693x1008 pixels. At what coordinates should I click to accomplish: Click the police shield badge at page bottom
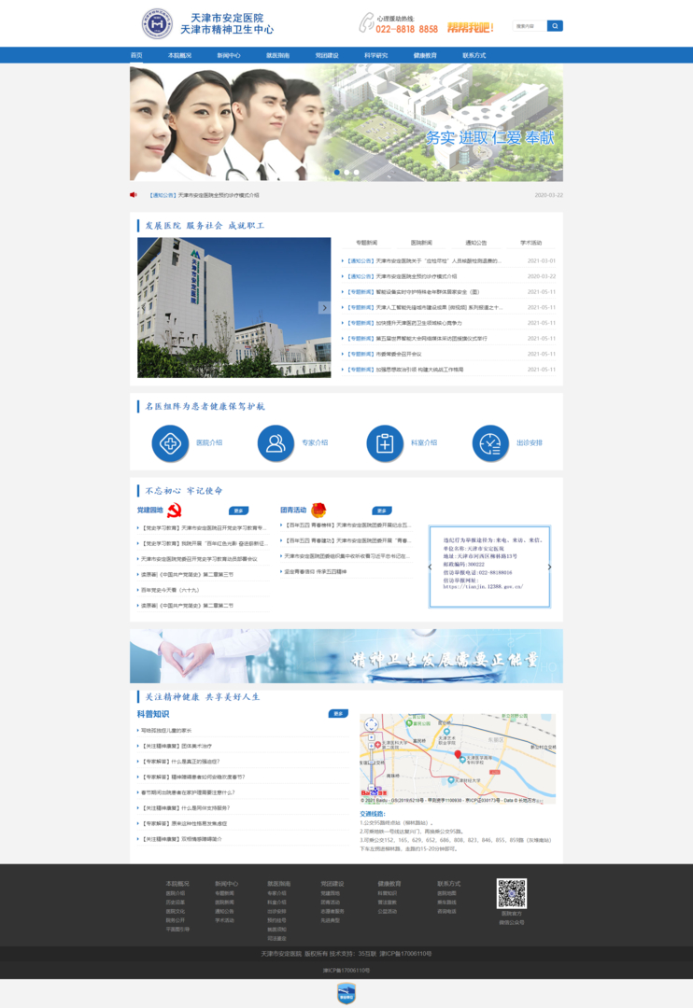[346, 993]
